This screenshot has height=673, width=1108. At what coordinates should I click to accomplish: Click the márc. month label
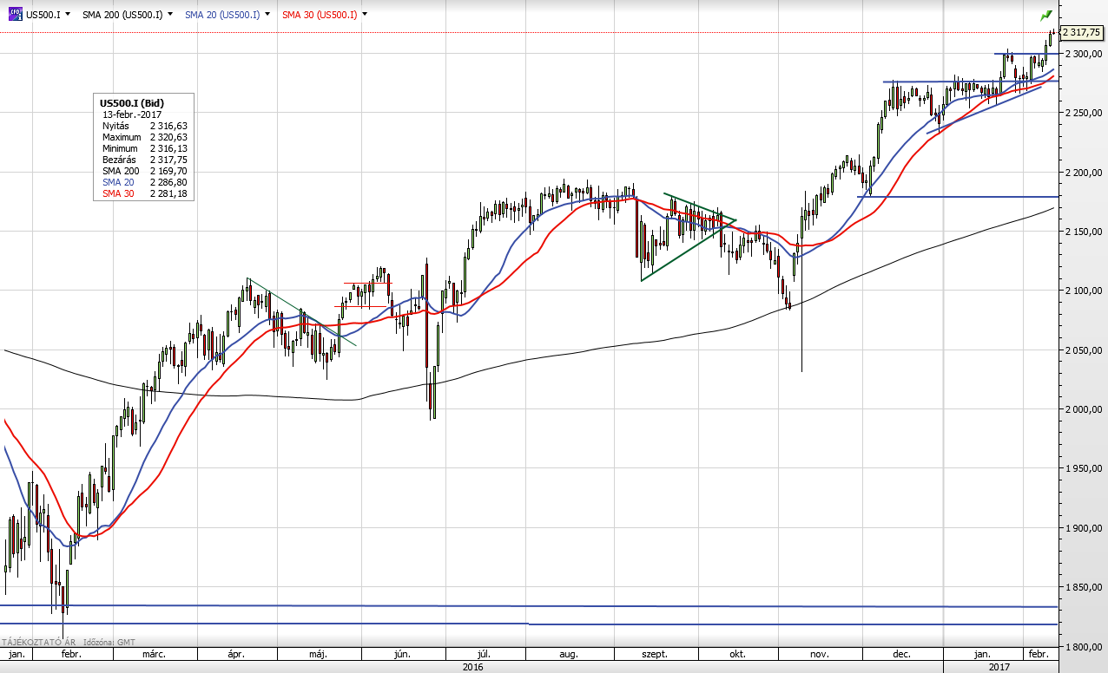[x=154, y=655]
